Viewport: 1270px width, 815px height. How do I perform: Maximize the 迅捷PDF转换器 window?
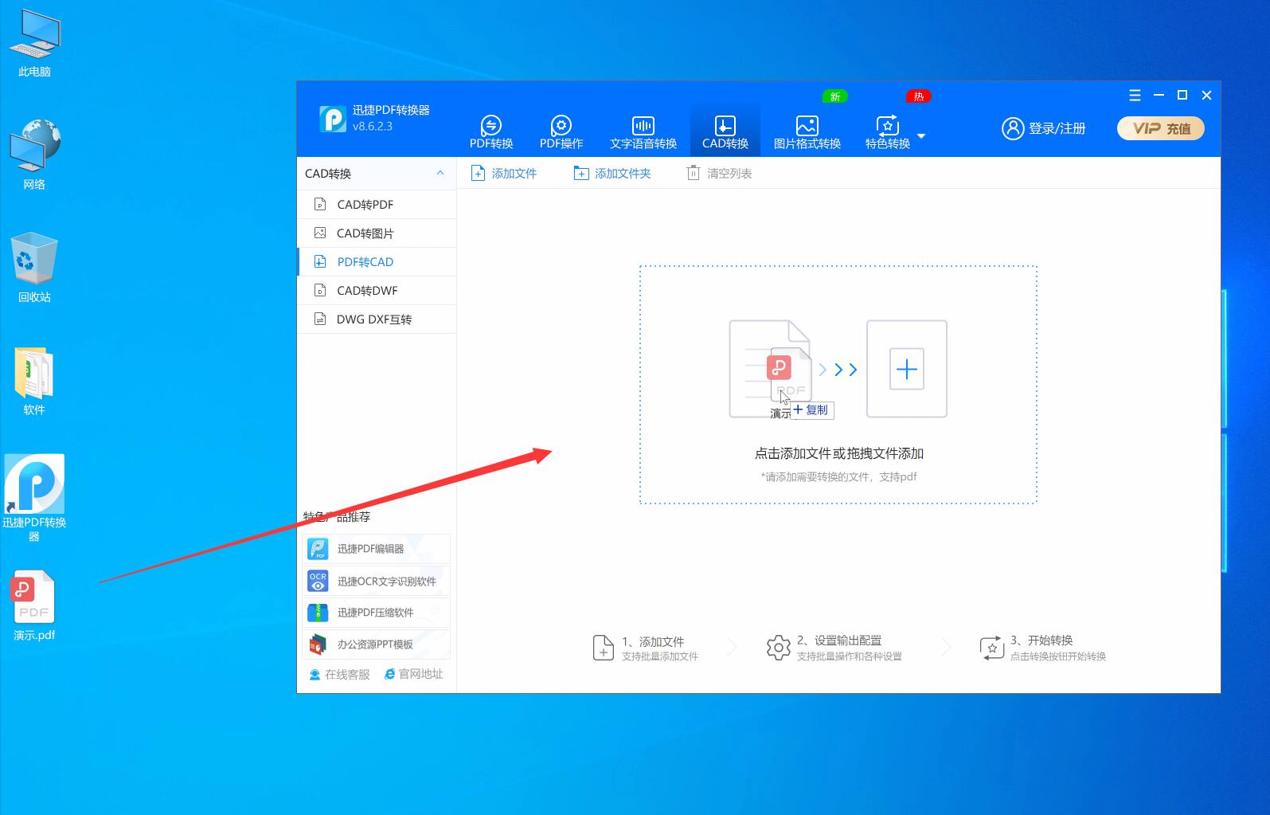(x=1182, y=95)
